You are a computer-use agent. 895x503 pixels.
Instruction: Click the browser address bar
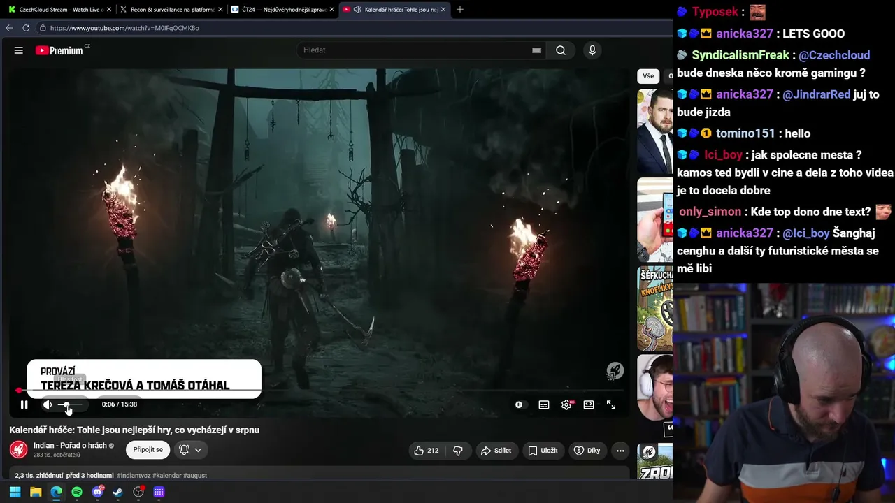[x=353, y=28]
